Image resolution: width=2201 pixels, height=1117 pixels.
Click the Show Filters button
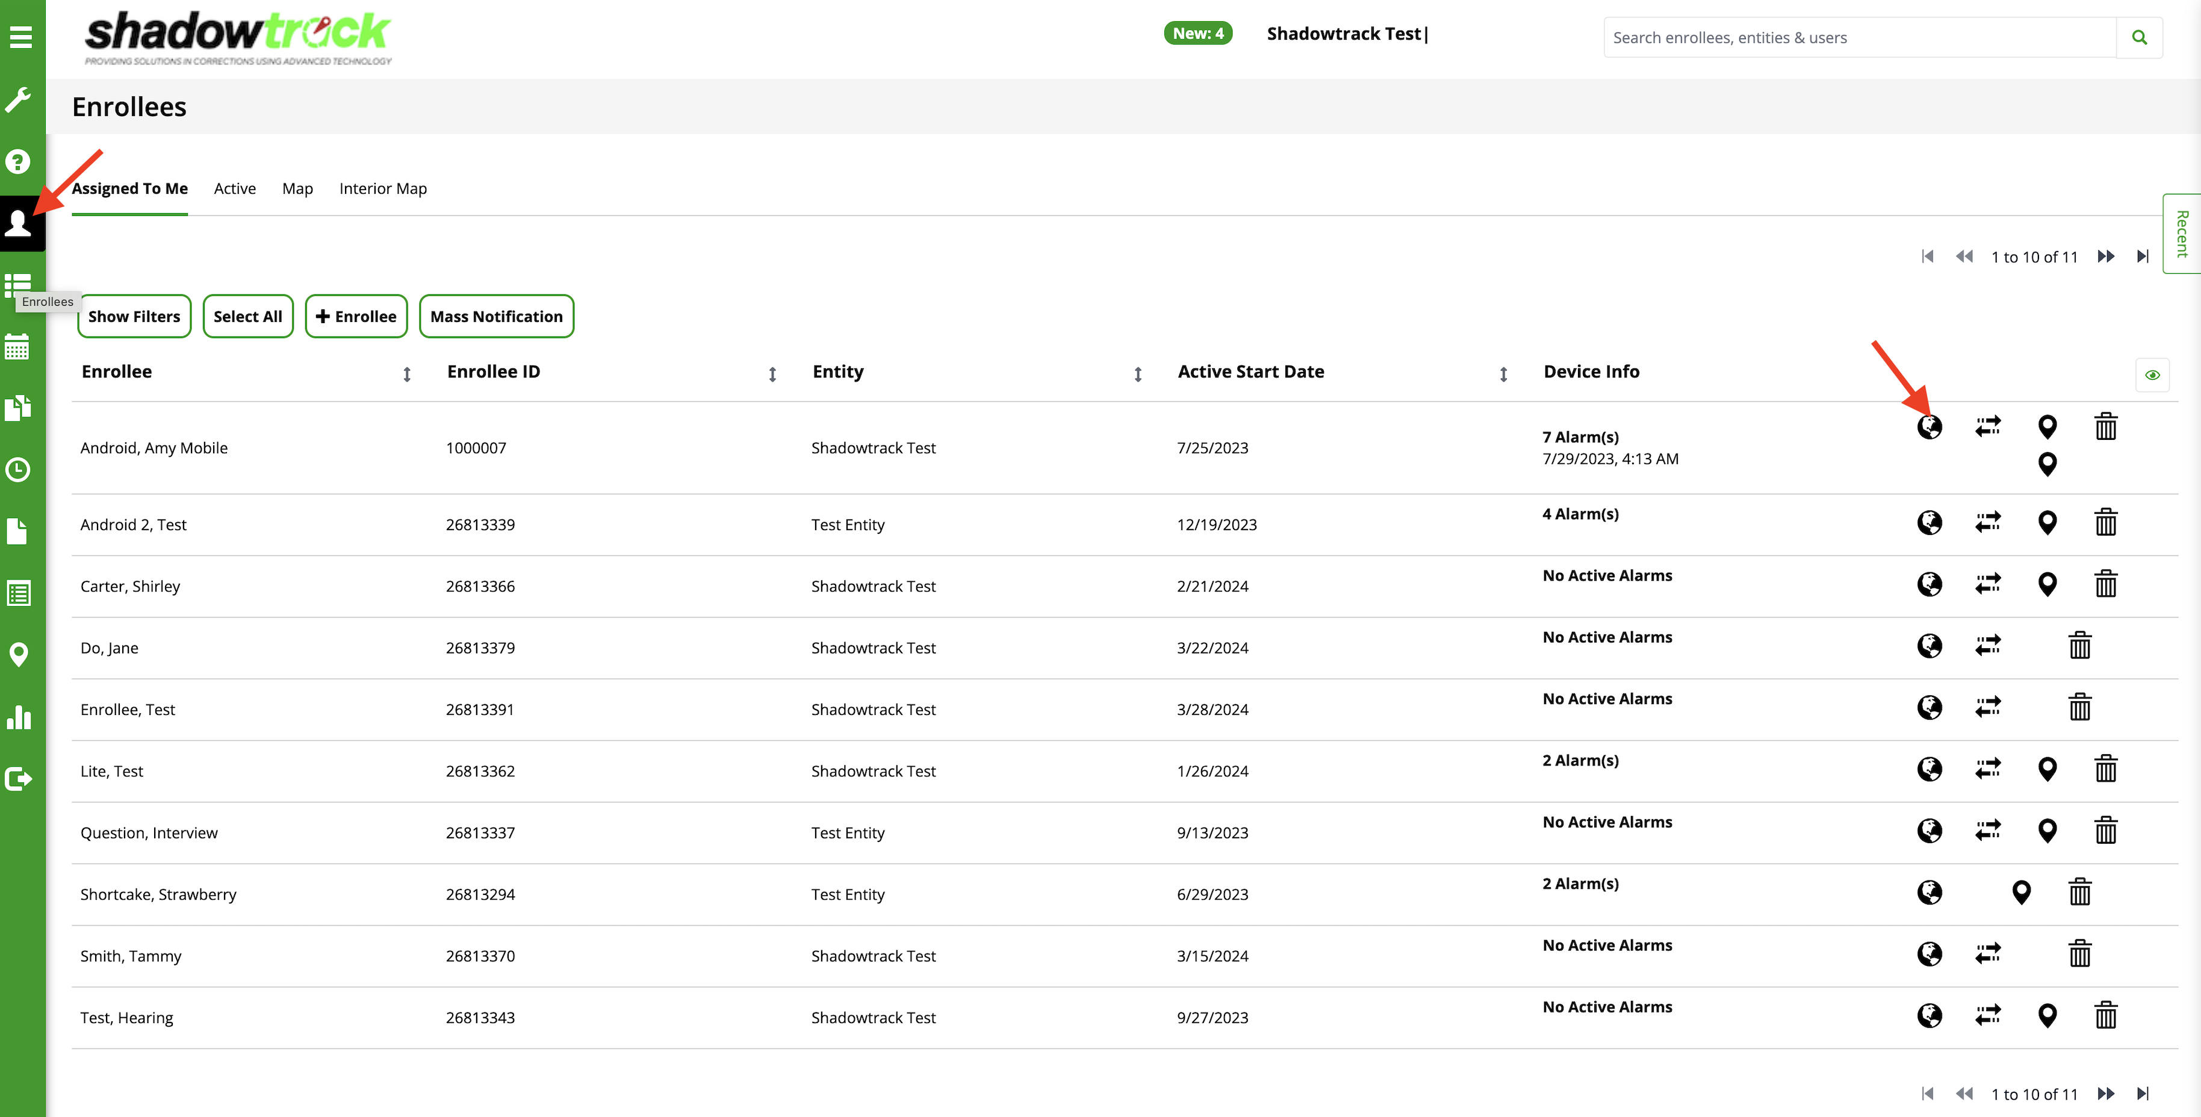point(134,317)
